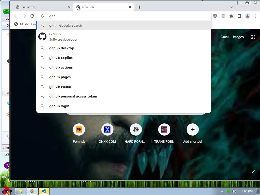Open the Extensions puzzle-piece menu
The width and height of the screenshot is (260, 195).
coord(231,16)
